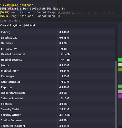
Task: Click the Cyborg playtime entry
Action: click(x=58, y=32)
